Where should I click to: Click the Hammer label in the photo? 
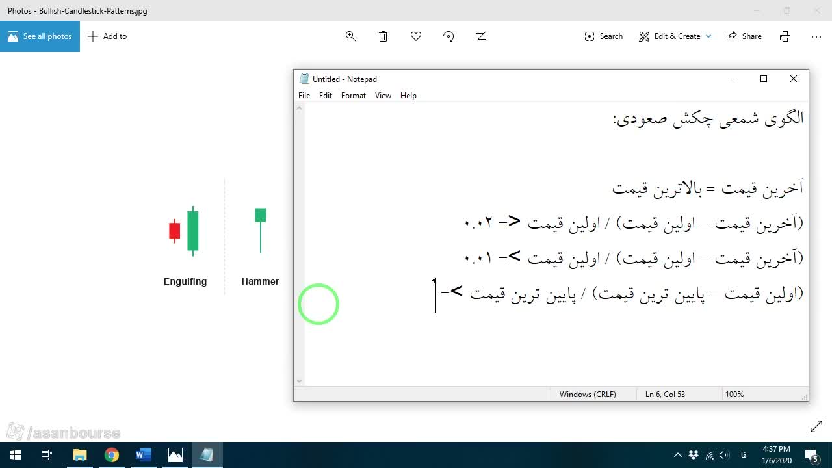point(260,281)
